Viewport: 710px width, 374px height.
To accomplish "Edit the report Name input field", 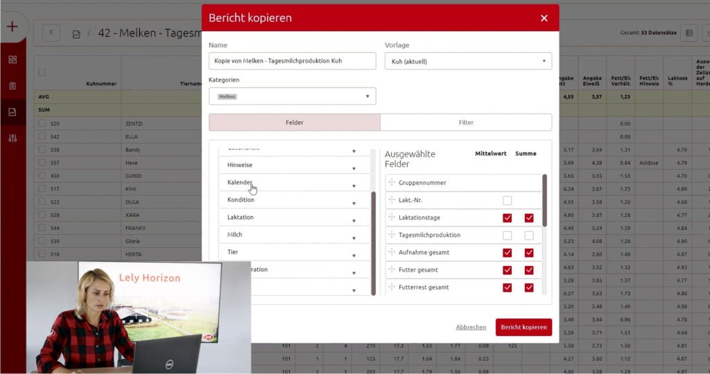I will pos(292,61).
